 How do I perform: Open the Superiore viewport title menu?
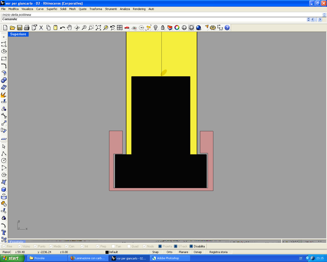[18, 34]
